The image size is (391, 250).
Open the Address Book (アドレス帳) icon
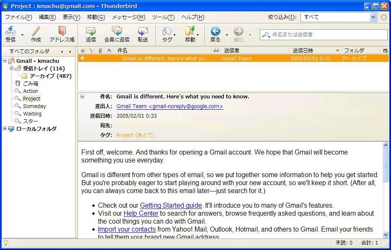coord(62,31)
